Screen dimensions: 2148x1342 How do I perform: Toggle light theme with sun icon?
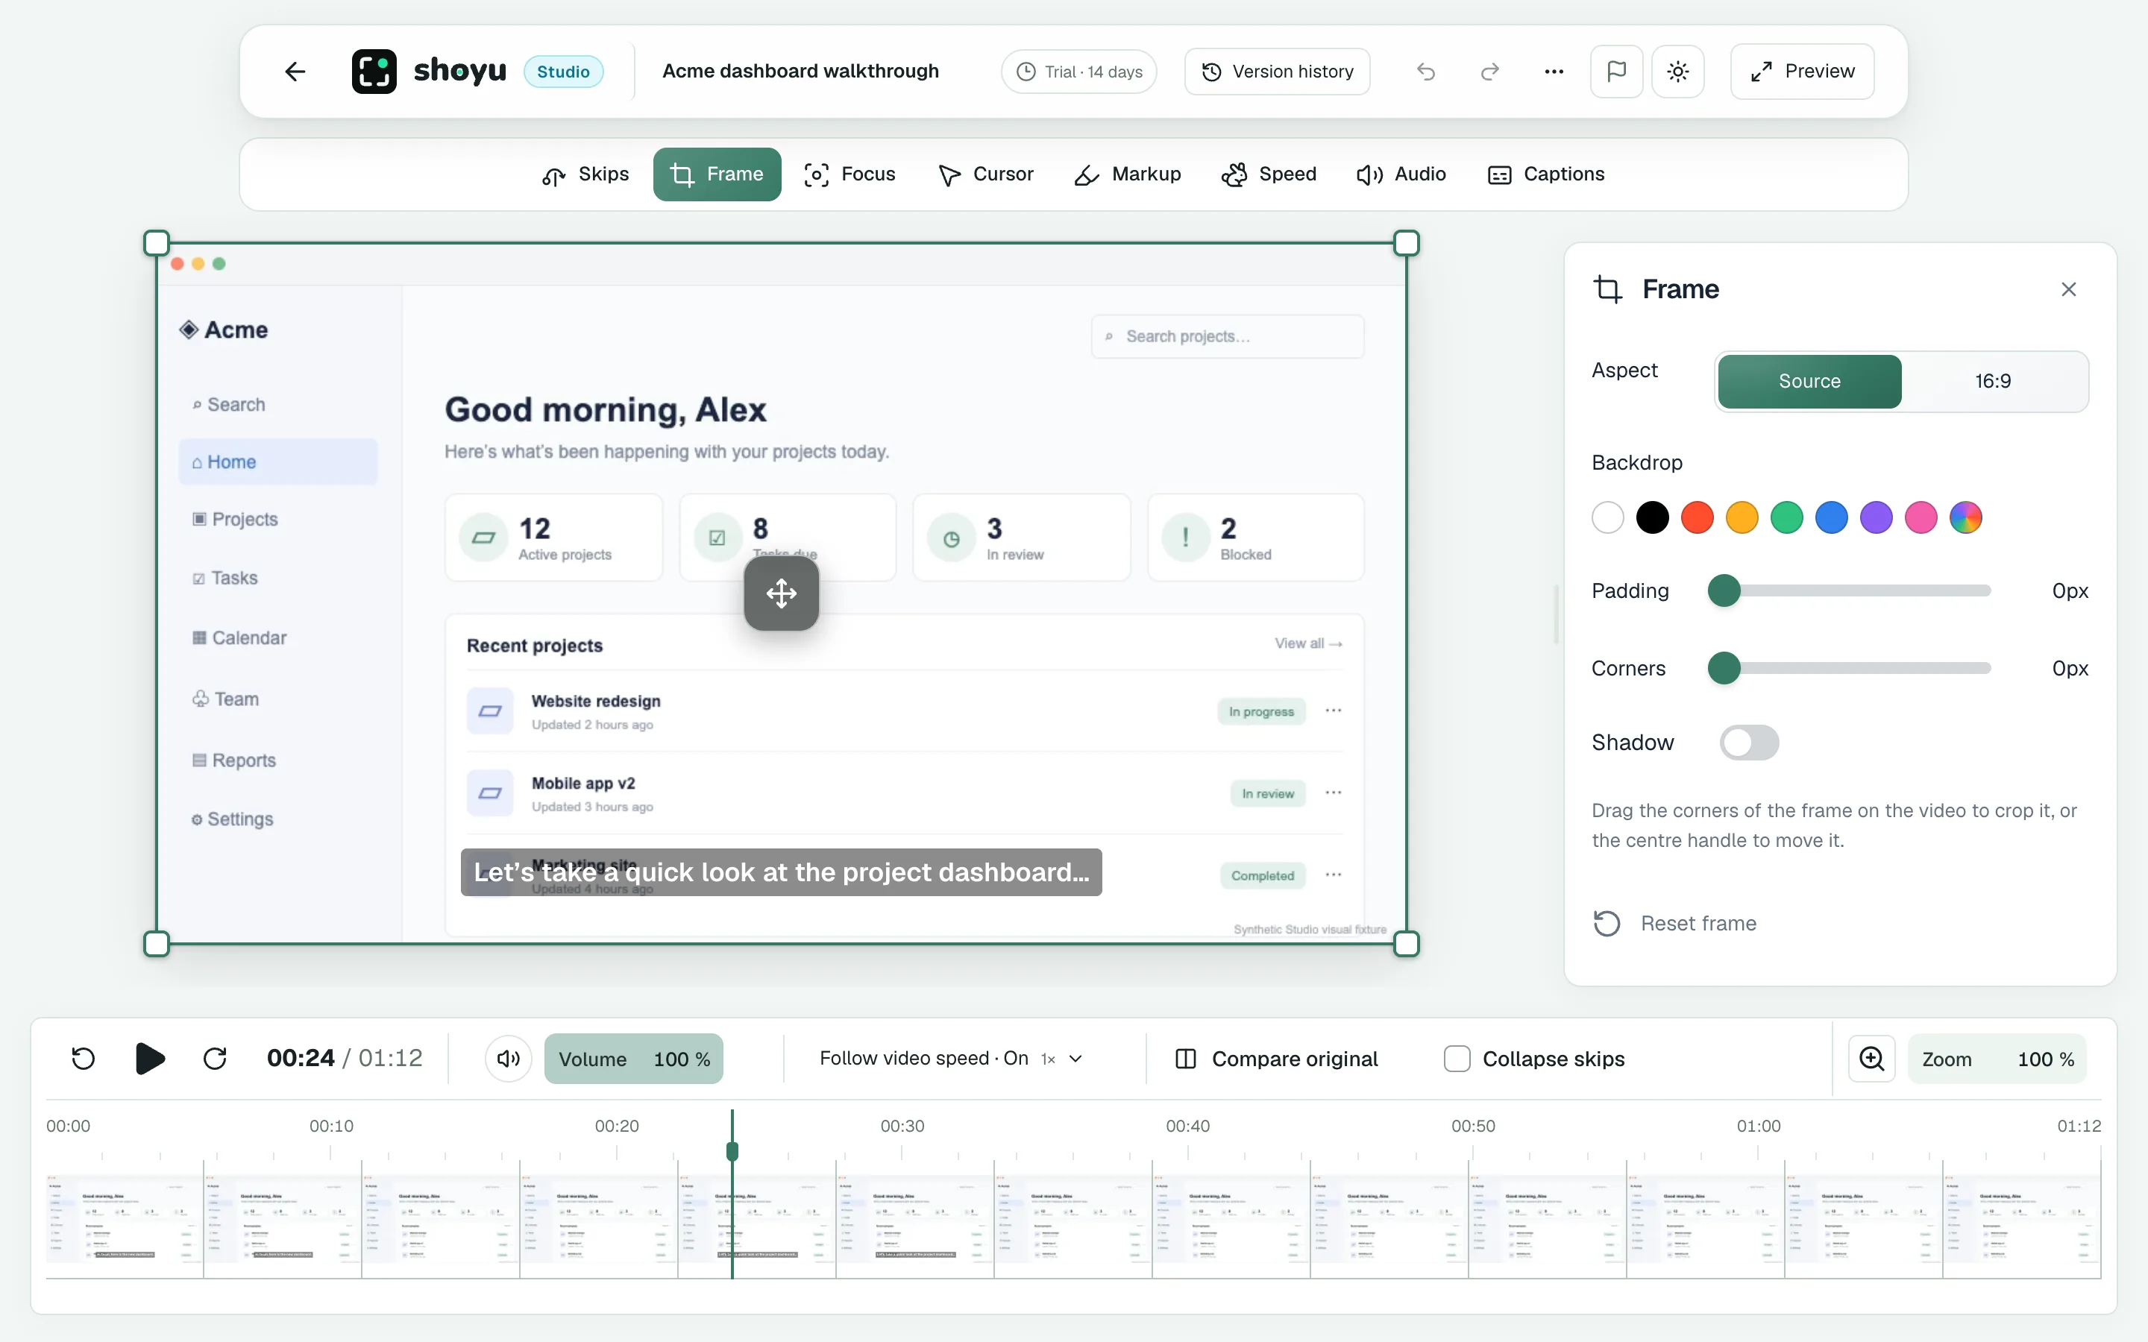1677,71
